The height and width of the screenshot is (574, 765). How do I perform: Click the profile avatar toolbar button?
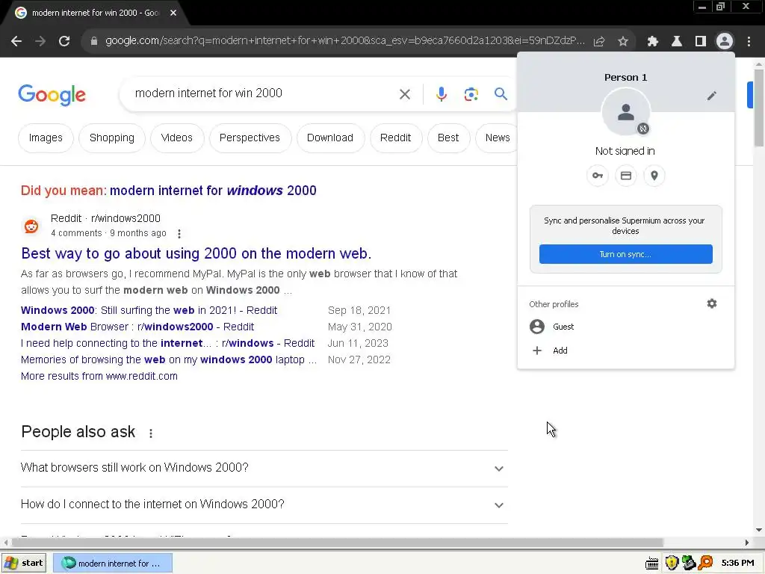point(725,41)
